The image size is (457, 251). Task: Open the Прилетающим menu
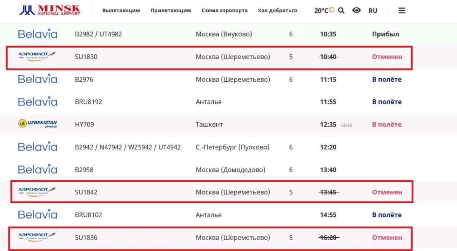(171, 11)
